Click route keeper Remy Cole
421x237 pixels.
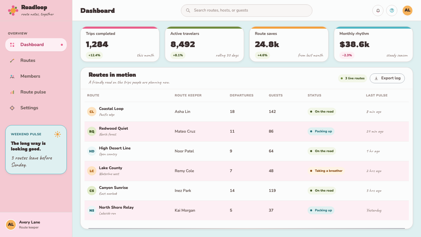pos(184,171)
